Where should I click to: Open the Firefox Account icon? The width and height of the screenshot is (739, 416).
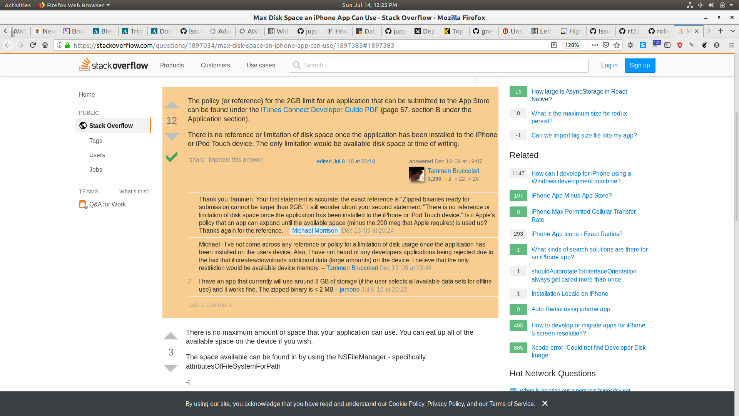pos(717,45)
